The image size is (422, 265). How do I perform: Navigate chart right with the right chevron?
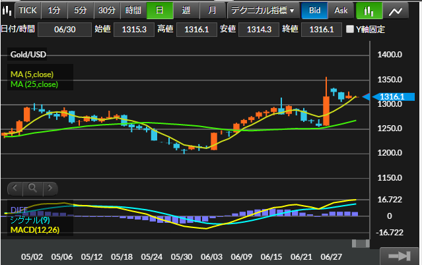pyautogui.click(x=50, y=188)
